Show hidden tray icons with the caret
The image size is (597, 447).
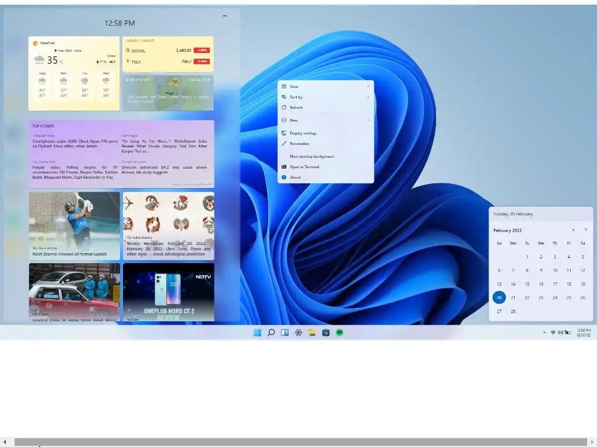(544, 332)
